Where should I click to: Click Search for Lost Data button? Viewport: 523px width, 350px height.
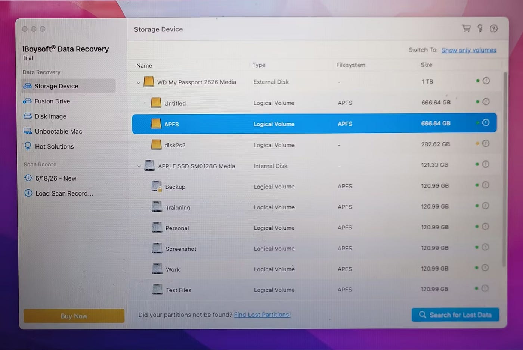(x=455, y=315)
